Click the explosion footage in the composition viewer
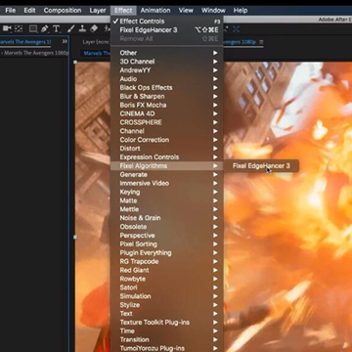The image size is (352, 352). pos(286,208)
